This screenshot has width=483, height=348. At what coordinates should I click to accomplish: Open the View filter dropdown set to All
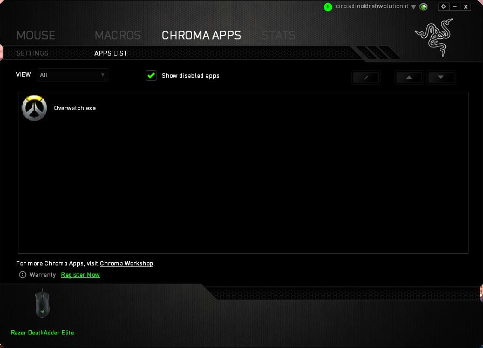72,75
